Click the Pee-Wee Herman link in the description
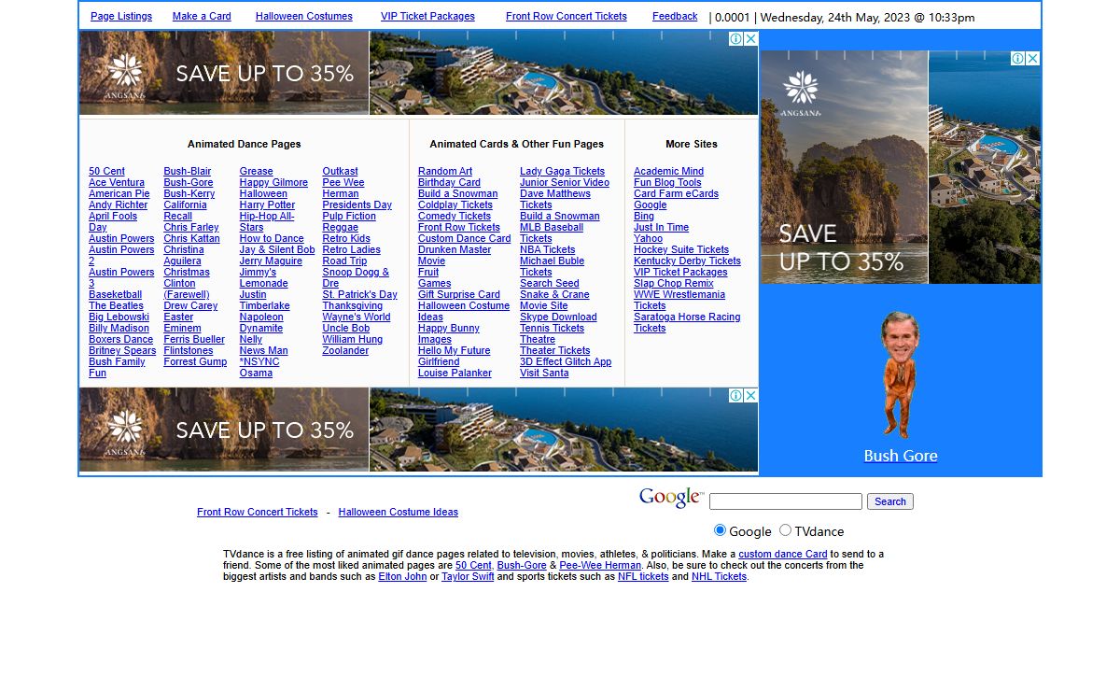The image size is (1120, 691). pos(600,565)
